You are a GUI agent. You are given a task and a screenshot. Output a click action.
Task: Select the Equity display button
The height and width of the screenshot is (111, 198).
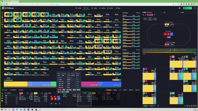(x=125, y=90)
